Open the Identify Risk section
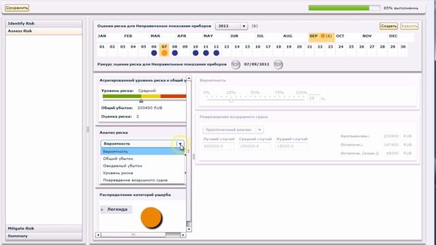This screenshot has height=245, width=436. click(x=44, y=23)
